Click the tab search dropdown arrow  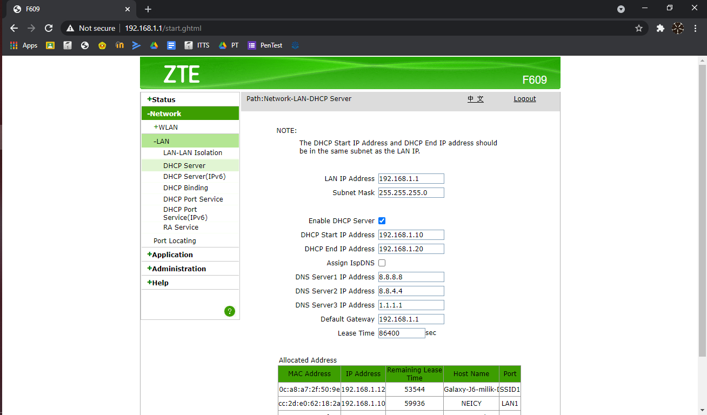click(x=621, y=9)
